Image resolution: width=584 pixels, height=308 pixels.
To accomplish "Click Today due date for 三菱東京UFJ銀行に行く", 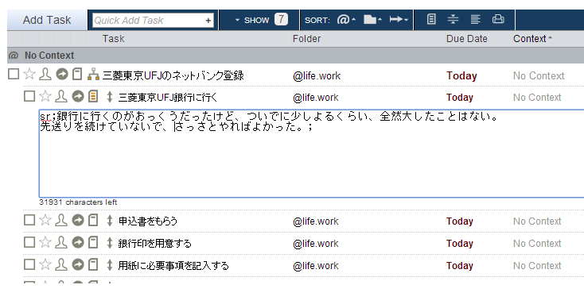I will (x=460, y=98).
